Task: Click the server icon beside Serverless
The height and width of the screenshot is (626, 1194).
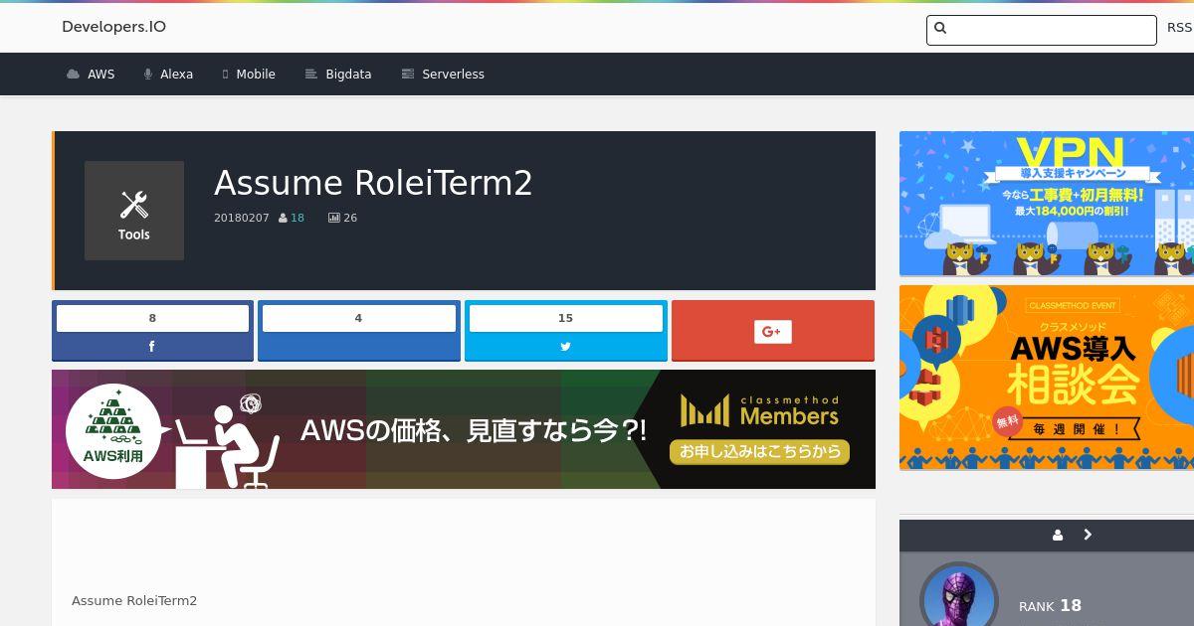Action: 407,75
